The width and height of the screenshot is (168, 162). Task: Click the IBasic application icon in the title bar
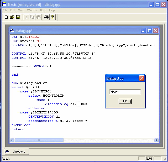pyautogui.click(x=4, y=4)
